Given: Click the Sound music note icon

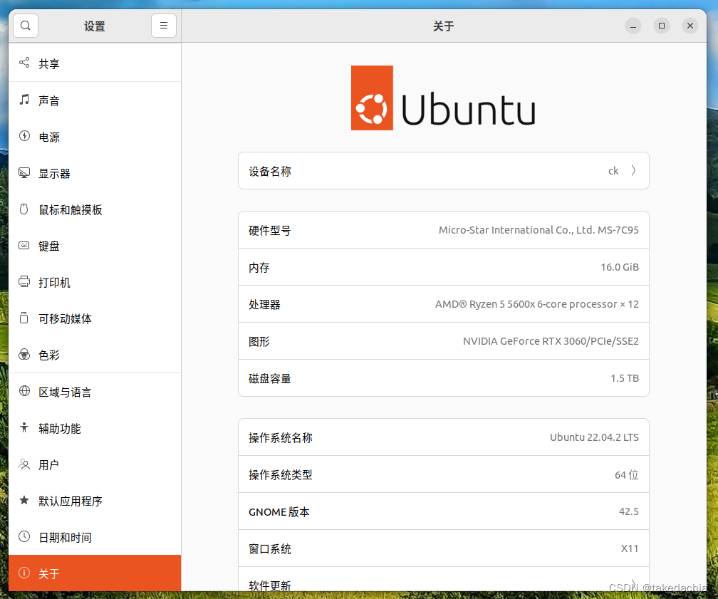Looking at the screenshot, I should (24, 100).
